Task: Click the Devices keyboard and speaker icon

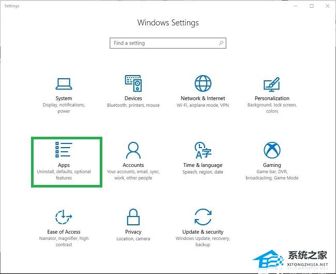Action: click(x=133, y=83)
